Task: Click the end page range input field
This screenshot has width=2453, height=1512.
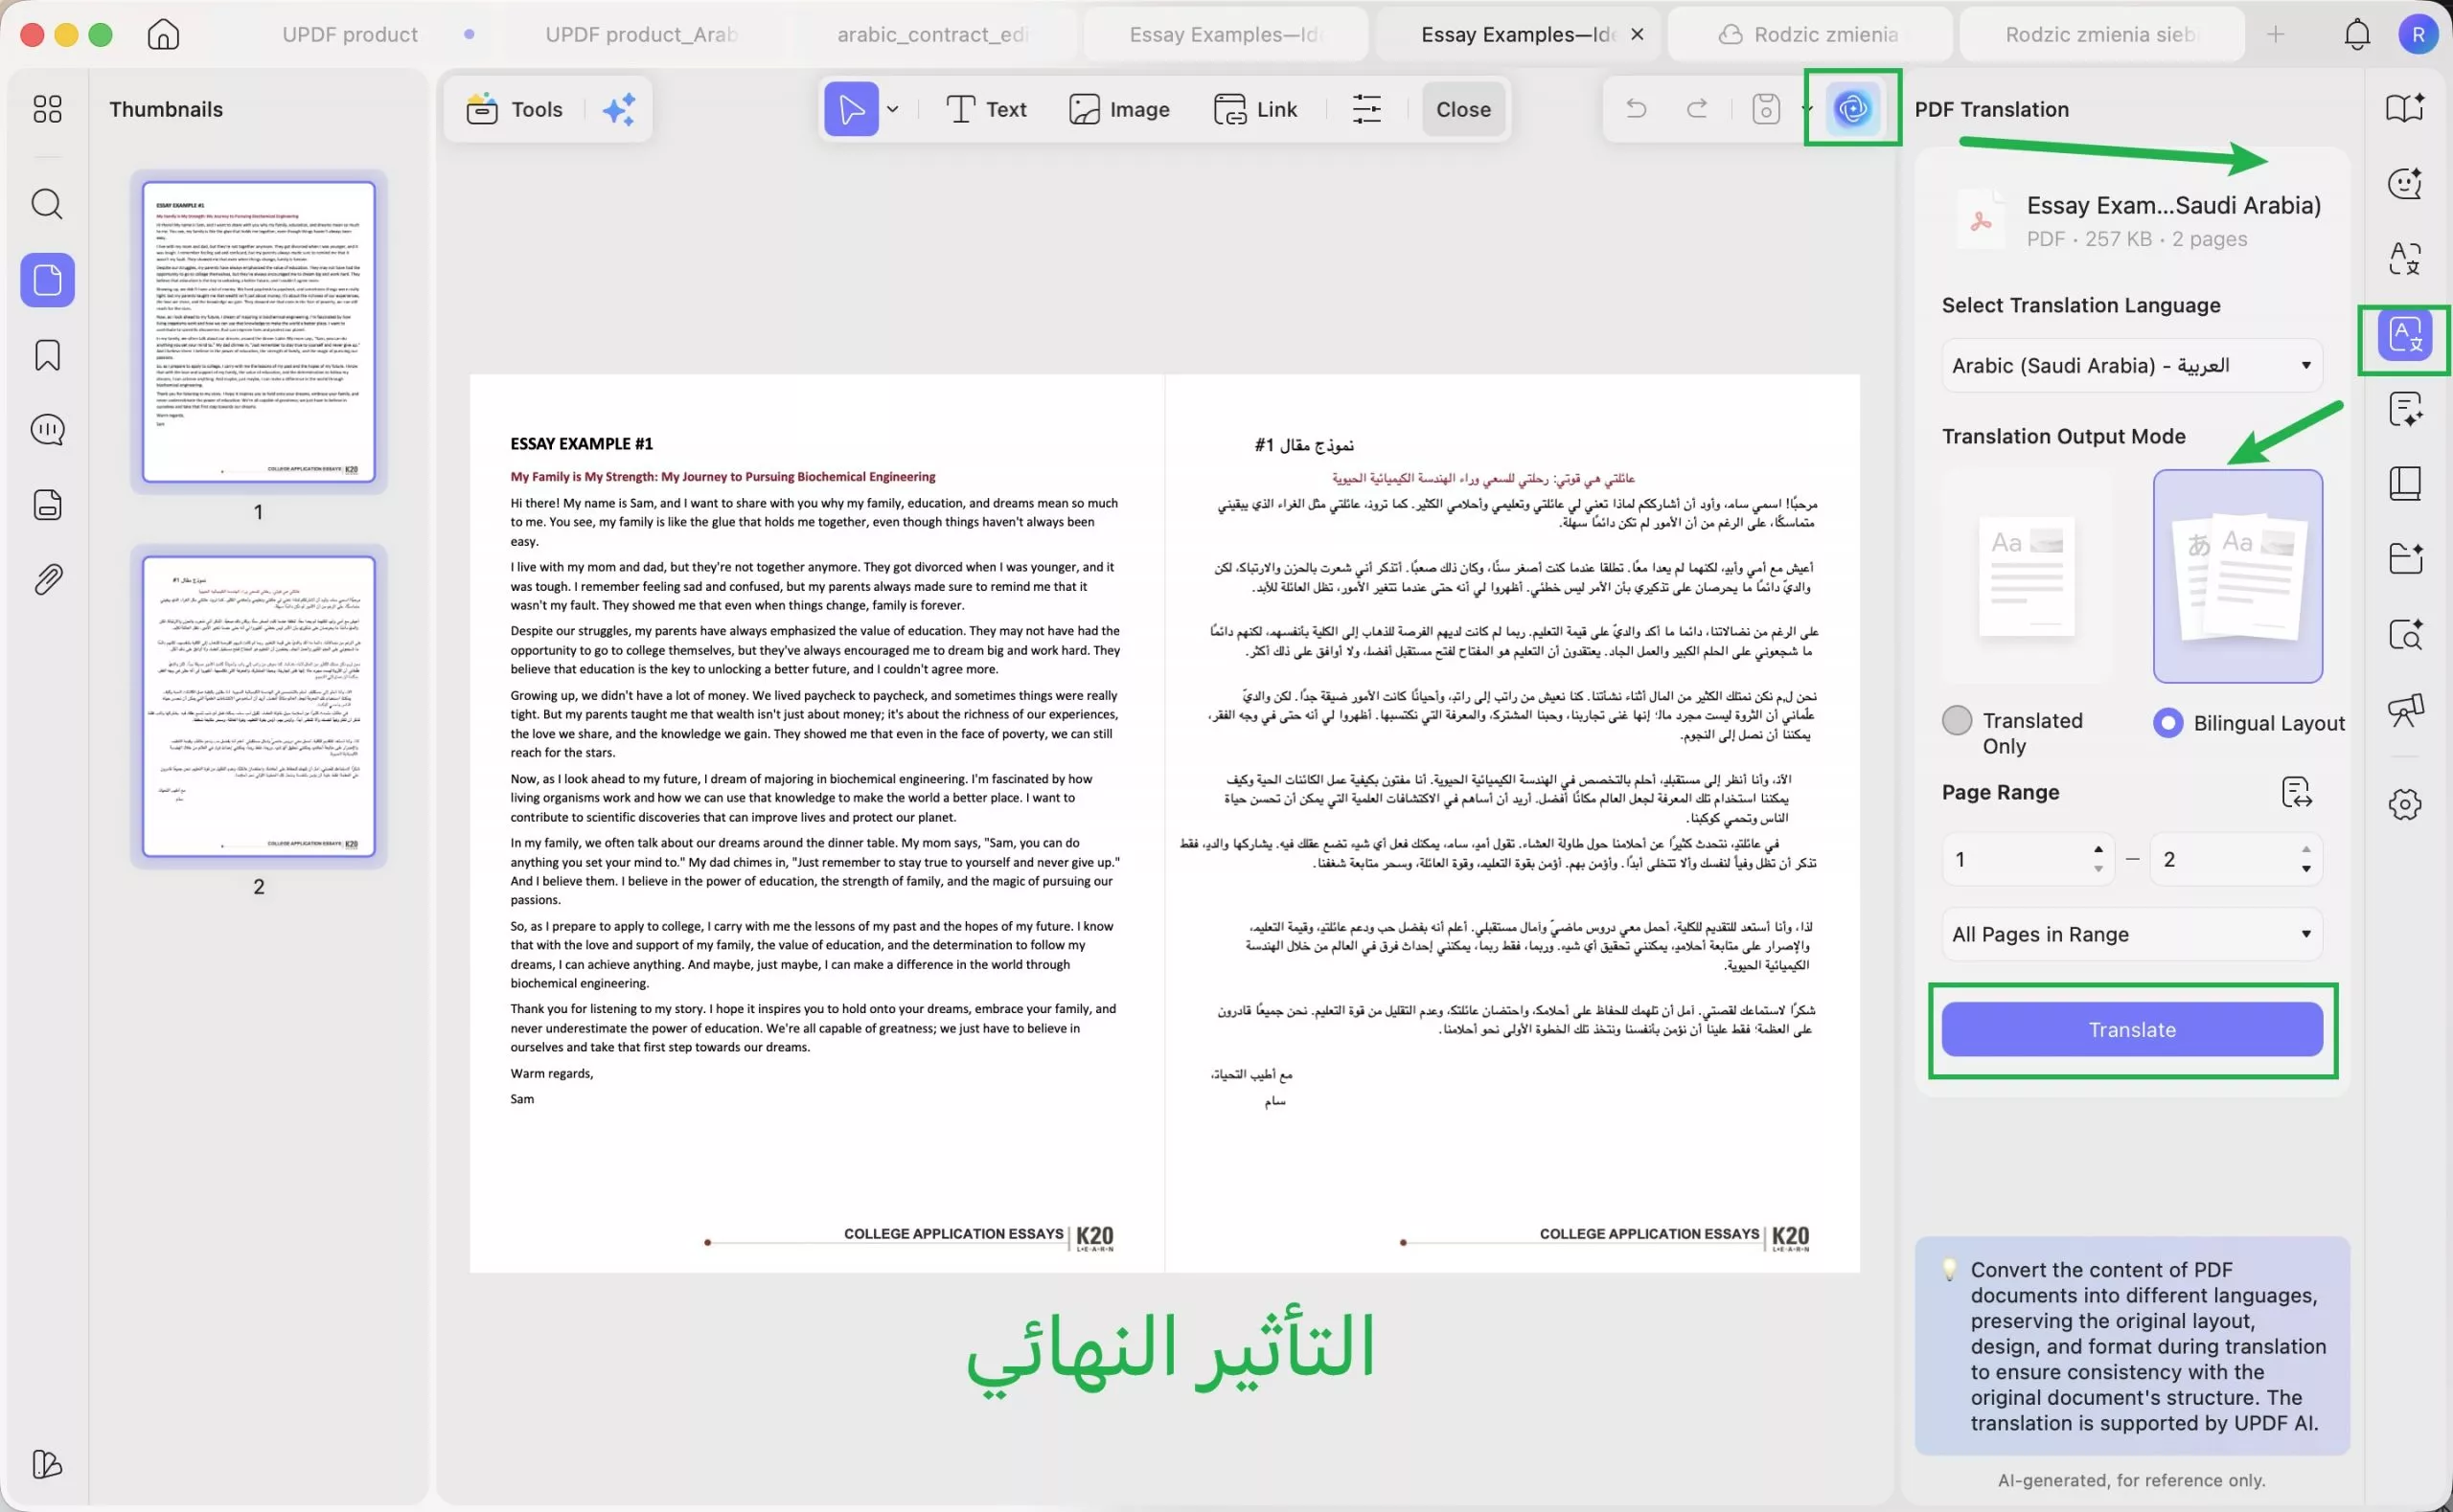Action: pos(2235,859)
